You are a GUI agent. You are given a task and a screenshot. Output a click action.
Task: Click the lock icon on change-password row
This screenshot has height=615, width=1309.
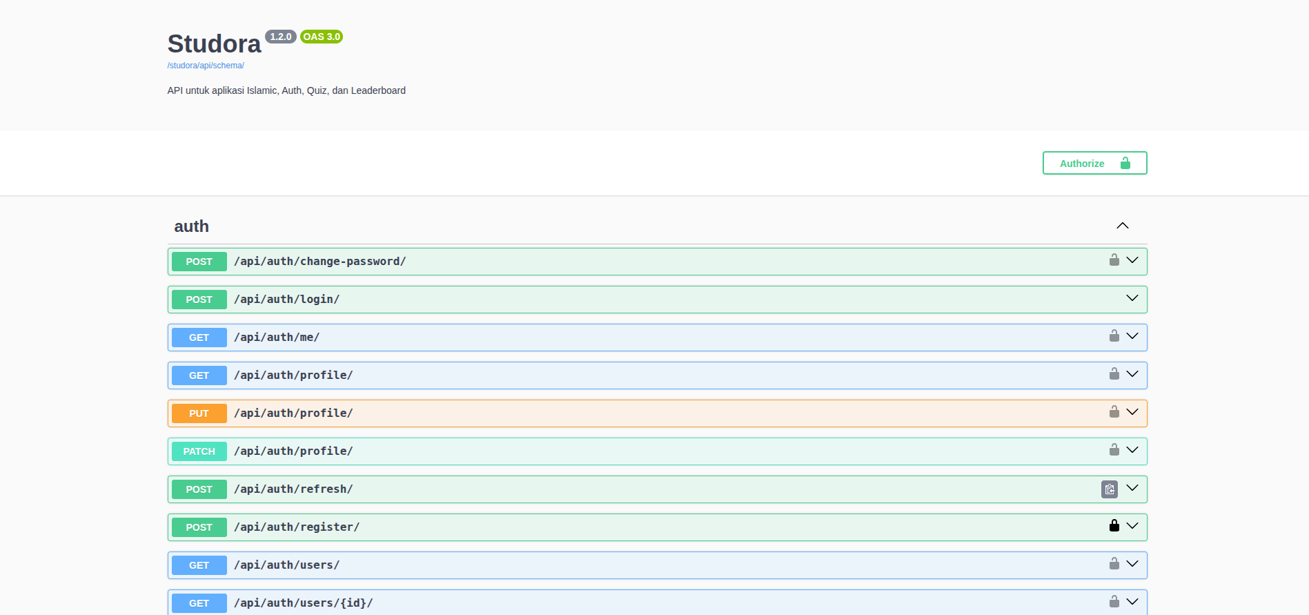click(x=1114, y=260)
